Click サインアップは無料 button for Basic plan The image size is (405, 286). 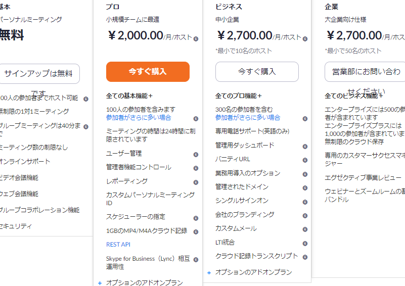pyautogui.click(x=39, y=74)
